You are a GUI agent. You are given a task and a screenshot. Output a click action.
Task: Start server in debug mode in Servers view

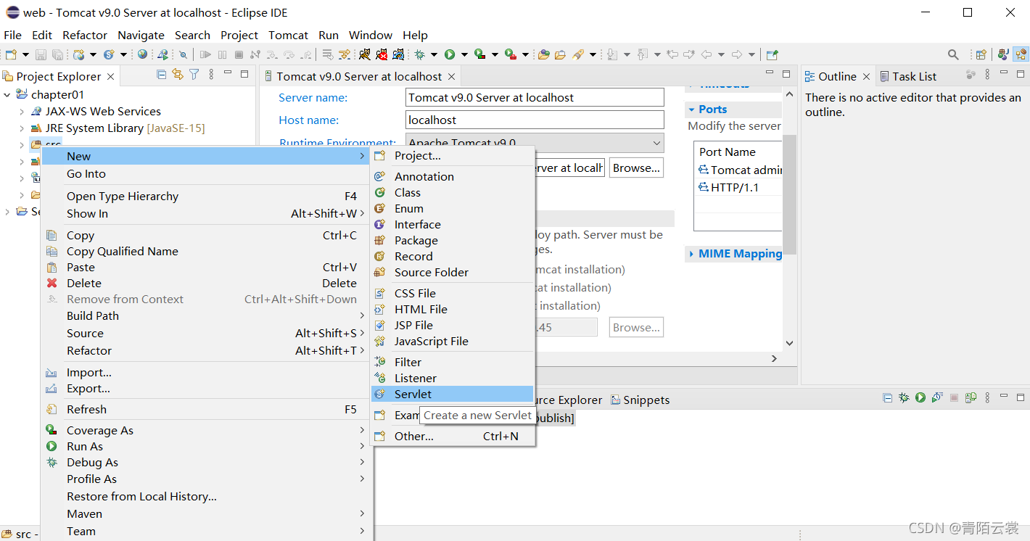pyautogui.click(x=904, y=397)
